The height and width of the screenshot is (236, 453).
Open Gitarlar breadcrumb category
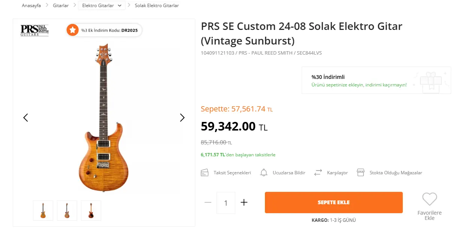tap(61, 6)
